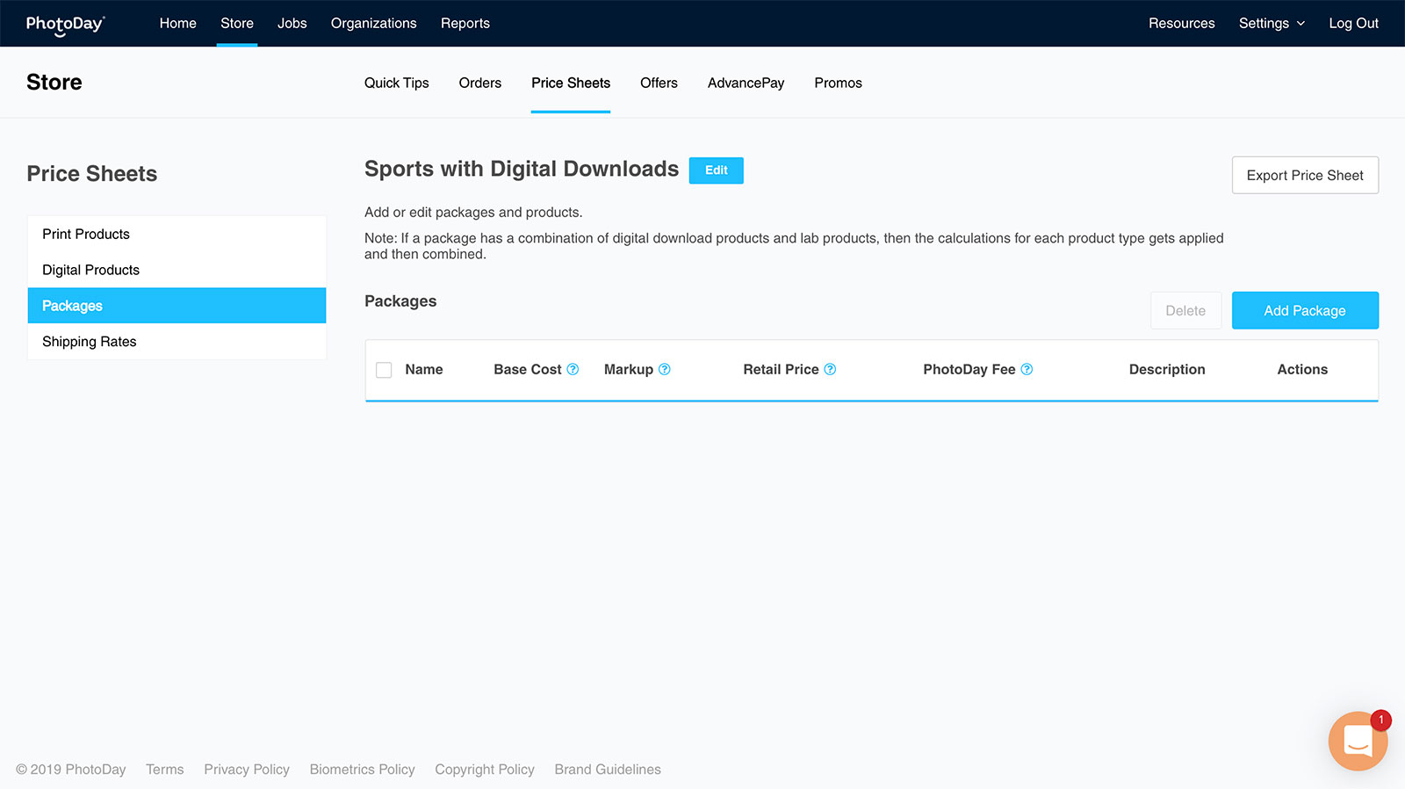The width and height of the screenshot is (1405, 789).
Task: Click the Actions column header
Action: pyautogui.click(x=1302, y=370)
